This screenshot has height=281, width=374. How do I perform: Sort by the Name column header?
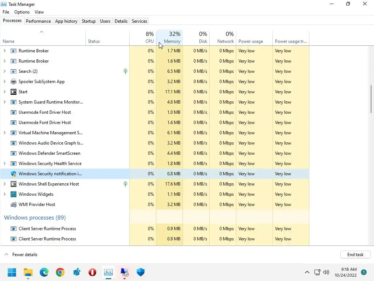click(43, 38)
